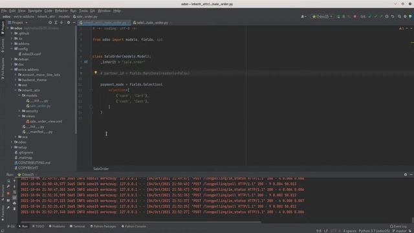Click the Rerun icon in Run panel
The image size is (414, 233).
click(x=8, y=181)
